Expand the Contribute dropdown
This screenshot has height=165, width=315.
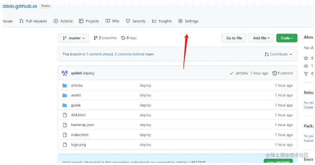[278, 54]
